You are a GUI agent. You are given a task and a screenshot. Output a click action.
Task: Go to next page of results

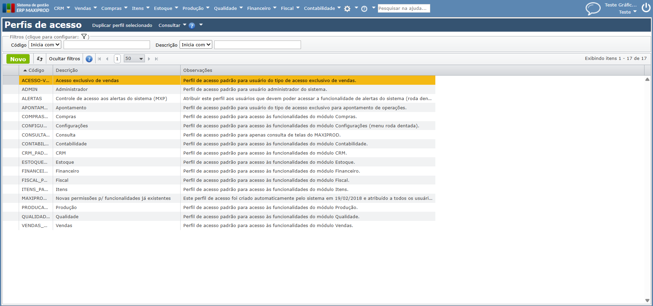149,59
